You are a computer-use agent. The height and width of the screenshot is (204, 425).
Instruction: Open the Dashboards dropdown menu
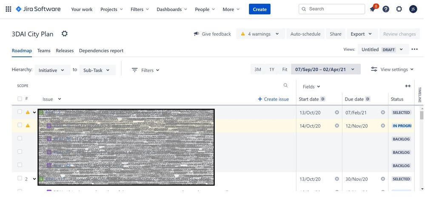pos(172,9)
